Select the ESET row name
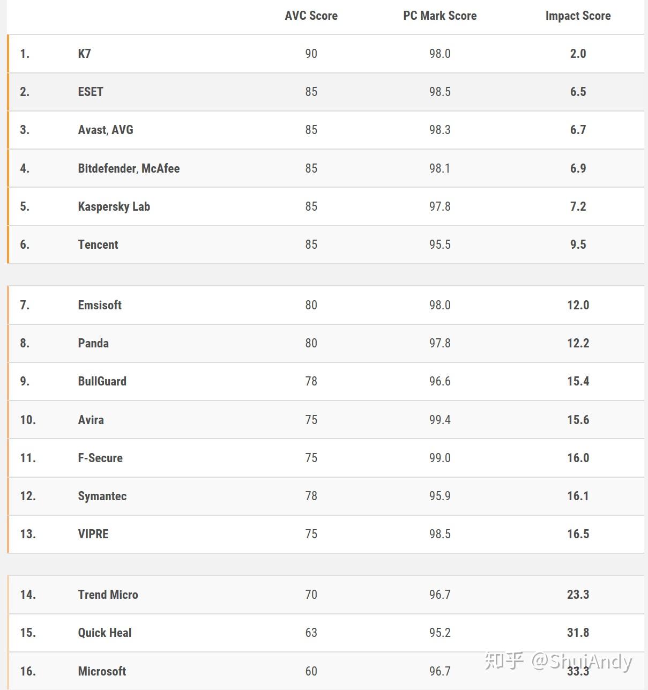 coord(90,92)
